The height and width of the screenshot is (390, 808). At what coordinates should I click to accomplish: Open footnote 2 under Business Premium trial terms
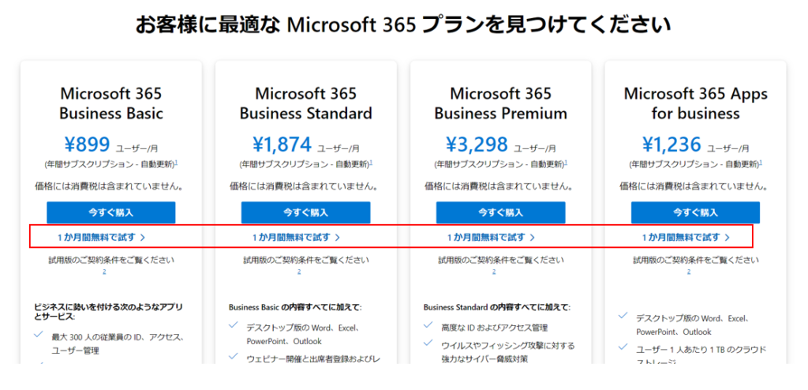tap(494, 272)
